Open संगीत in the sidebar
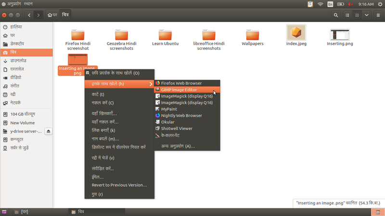The image size is (385, 216). 26,86
